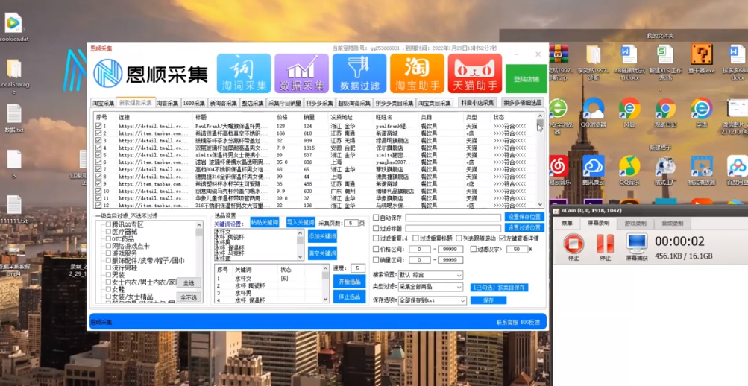The height and width of the screenshot is (386, 748).
Task: Click 设置保存位置 button
Action: [524, 218]
